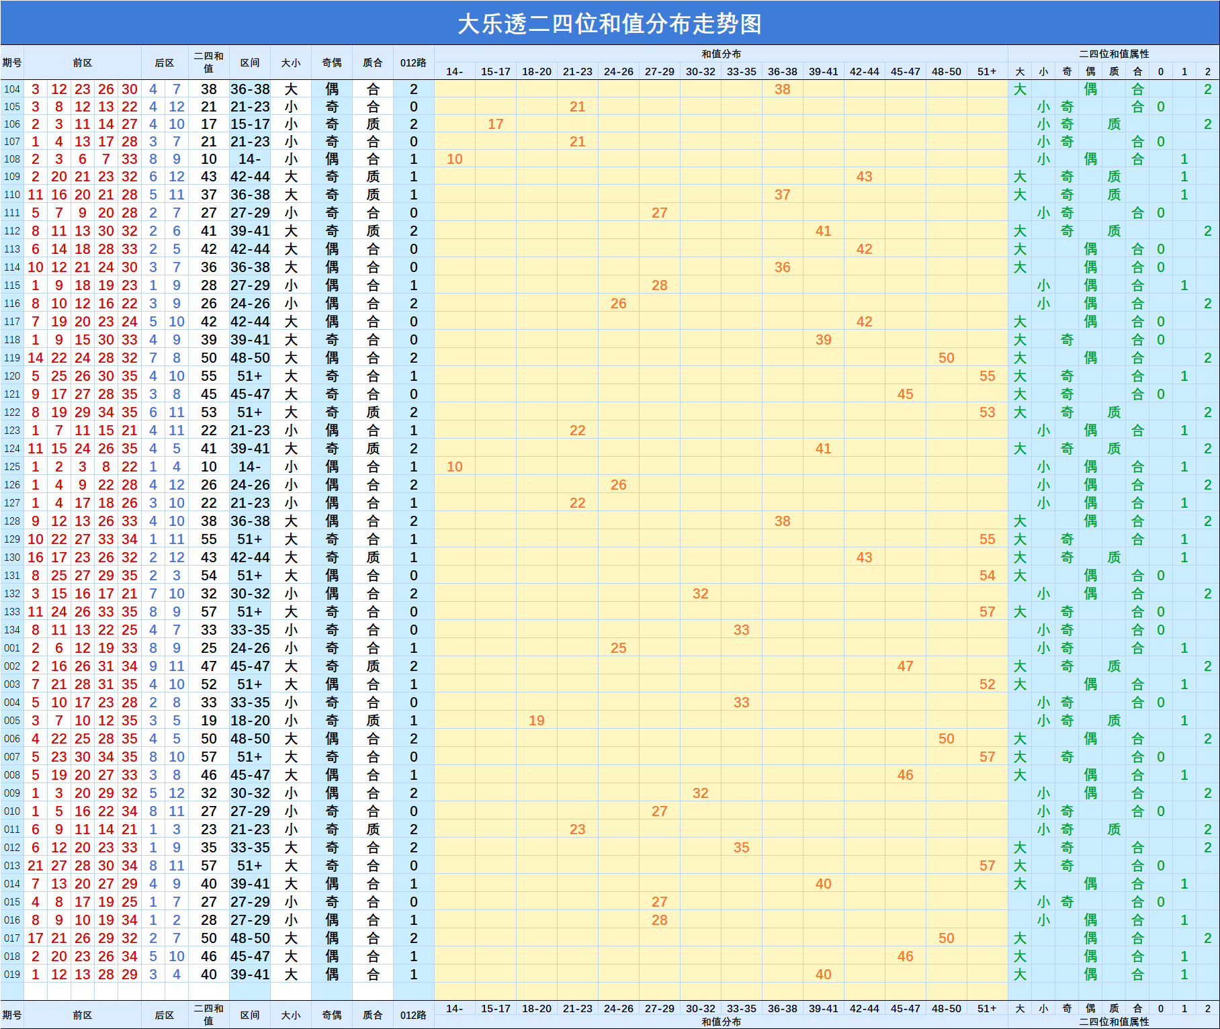Click orange 19 in row 005 distribution
This screenshot has height=1029, width=1220.
click(537, 721)
